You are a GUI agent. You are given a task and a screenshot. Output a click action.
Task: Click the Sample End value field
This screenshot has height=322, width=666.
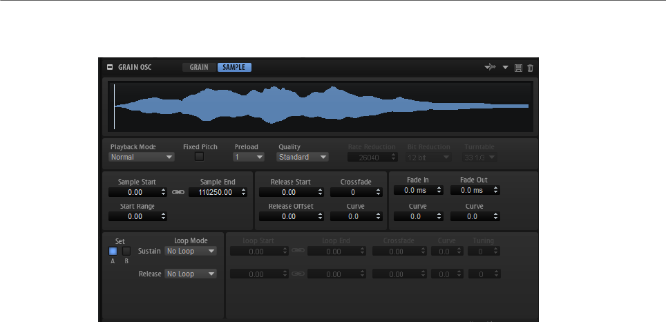(x=218, y=192)
